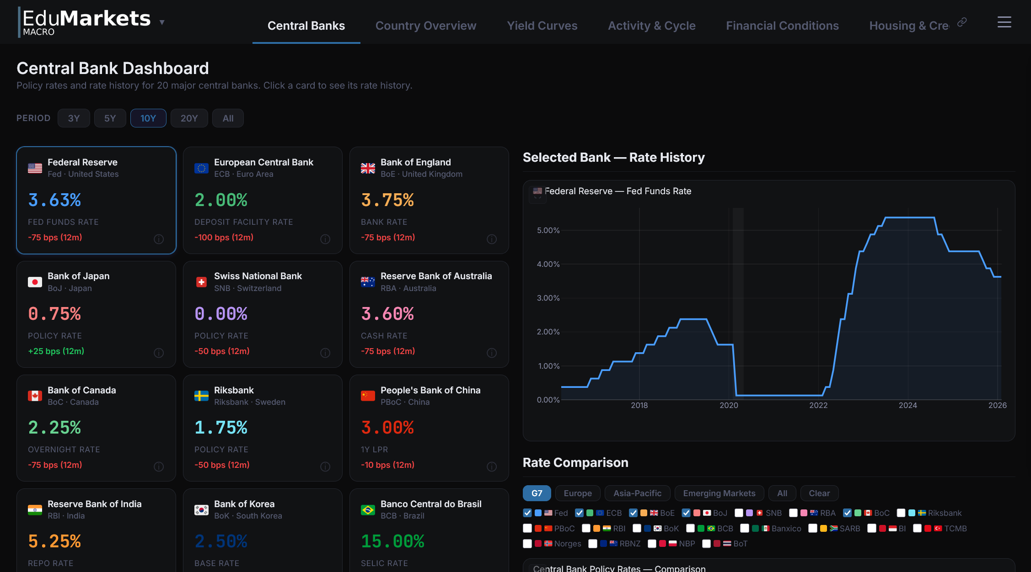
Task: Switch to the Yield Curves tab
Action: point(542,26)
